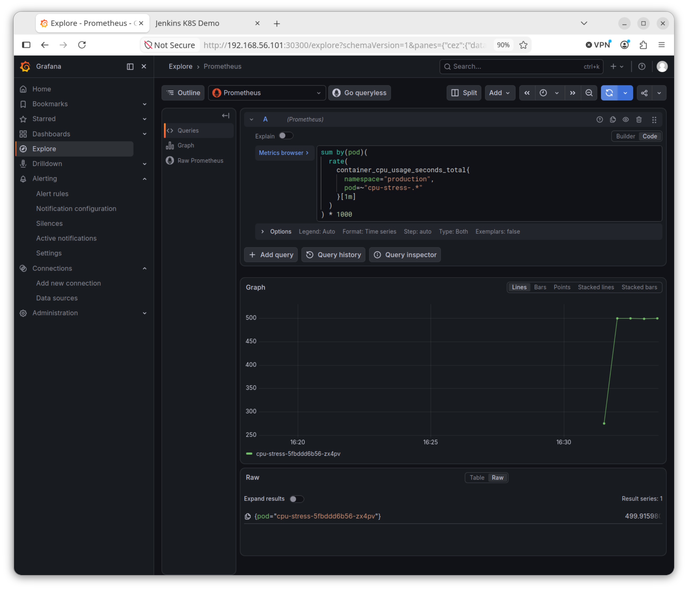Copy the raw result series to clipboard
Image resolution: width=687 pixels, height=590 pixels.
(x=248, y=516)
